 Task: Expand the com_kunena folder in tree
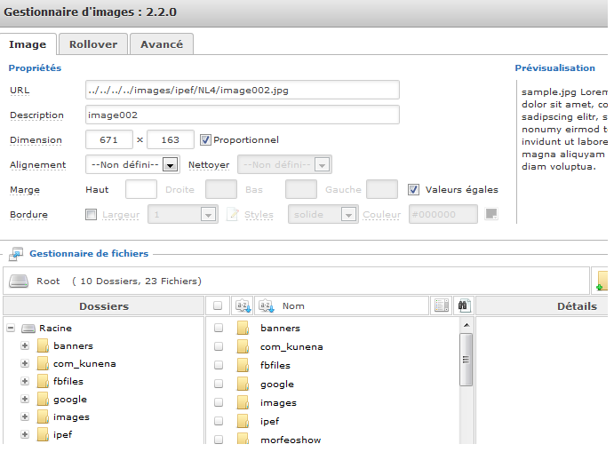click(25, 363)
